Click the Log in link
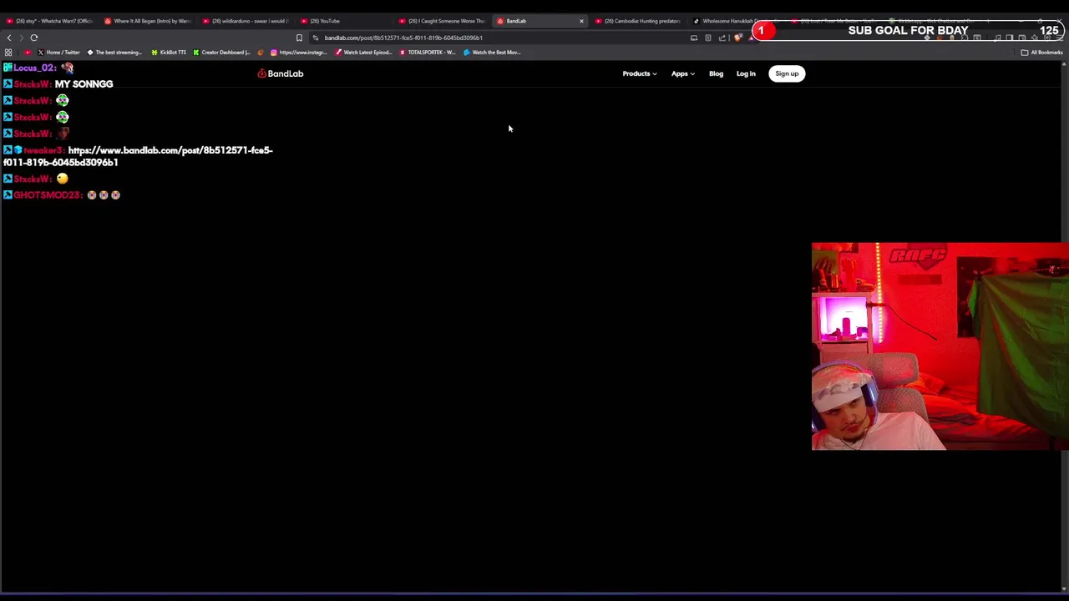The width and height of the screenshot is (1069, 601). pyautogui.click(x=746, y=73)
